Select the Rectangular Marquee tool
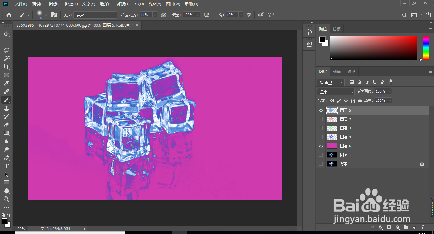Screen dimensions: 434x234 click(6, 42)
